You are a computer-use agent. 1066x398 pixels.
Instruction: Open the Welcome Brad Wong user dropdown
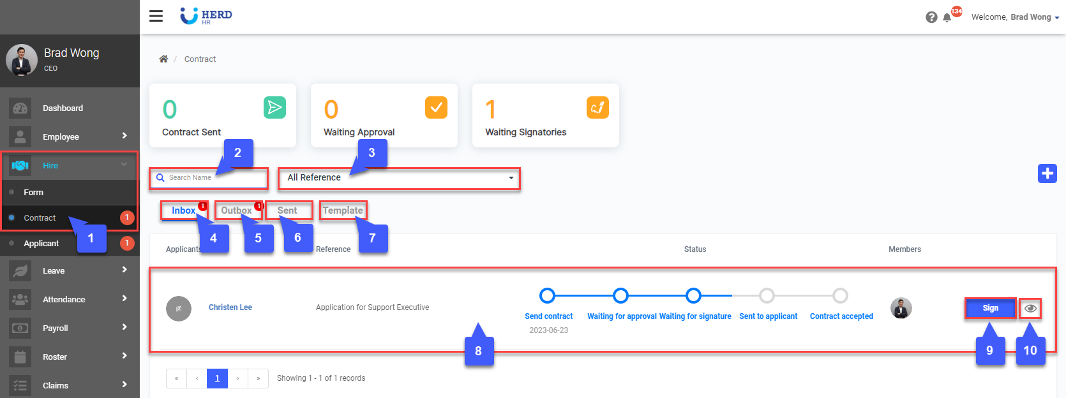(1015, 17)
